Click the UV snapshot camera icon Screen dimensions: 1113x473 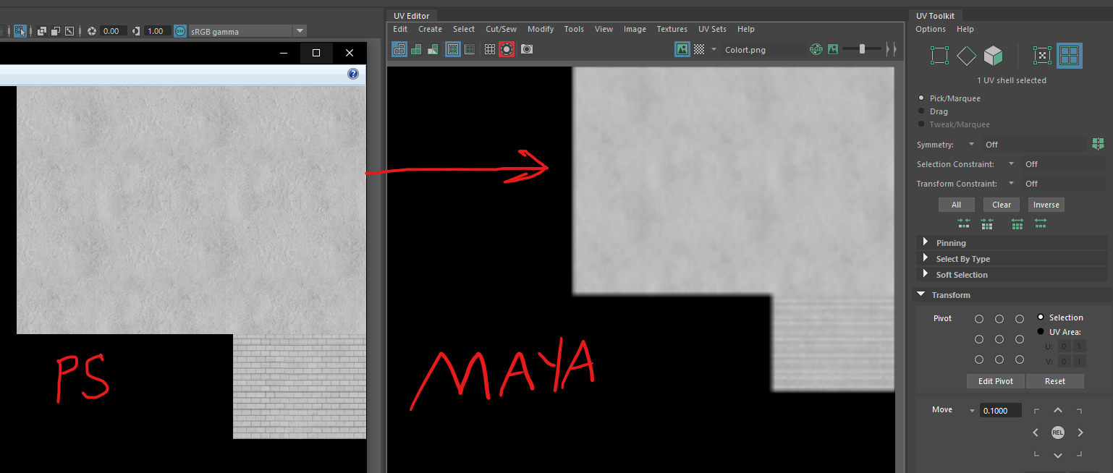(527, 49)
